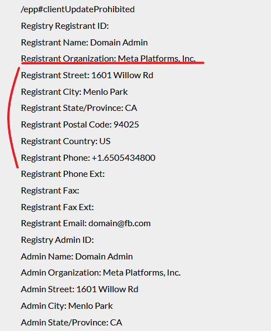Click the Registry Admin ID line
The image size is (271, 331).
[58, 240]
